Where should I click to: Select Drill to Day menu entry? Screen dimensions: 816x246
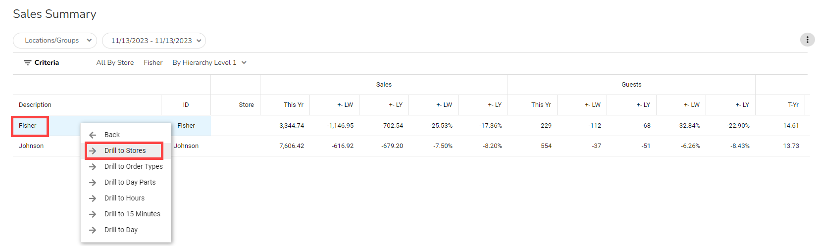pyautogui.click(x=121, y=230)
